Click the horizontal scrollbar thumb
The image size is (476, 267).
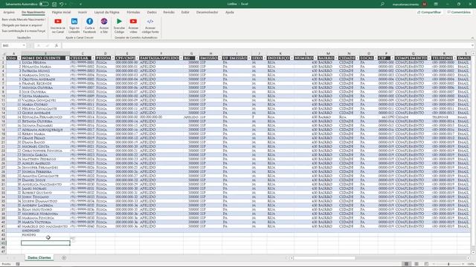(324, 258)
